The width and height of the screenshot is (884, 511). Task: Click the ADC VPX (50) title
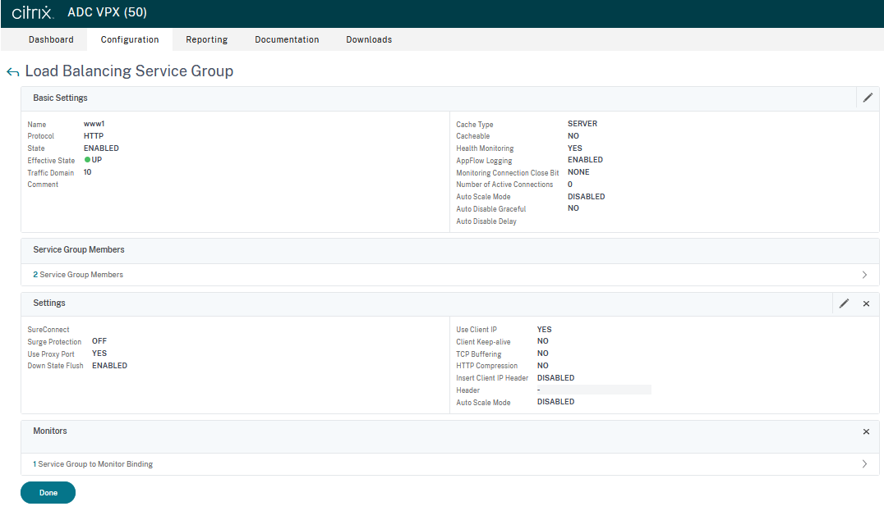tap(107, 13)
